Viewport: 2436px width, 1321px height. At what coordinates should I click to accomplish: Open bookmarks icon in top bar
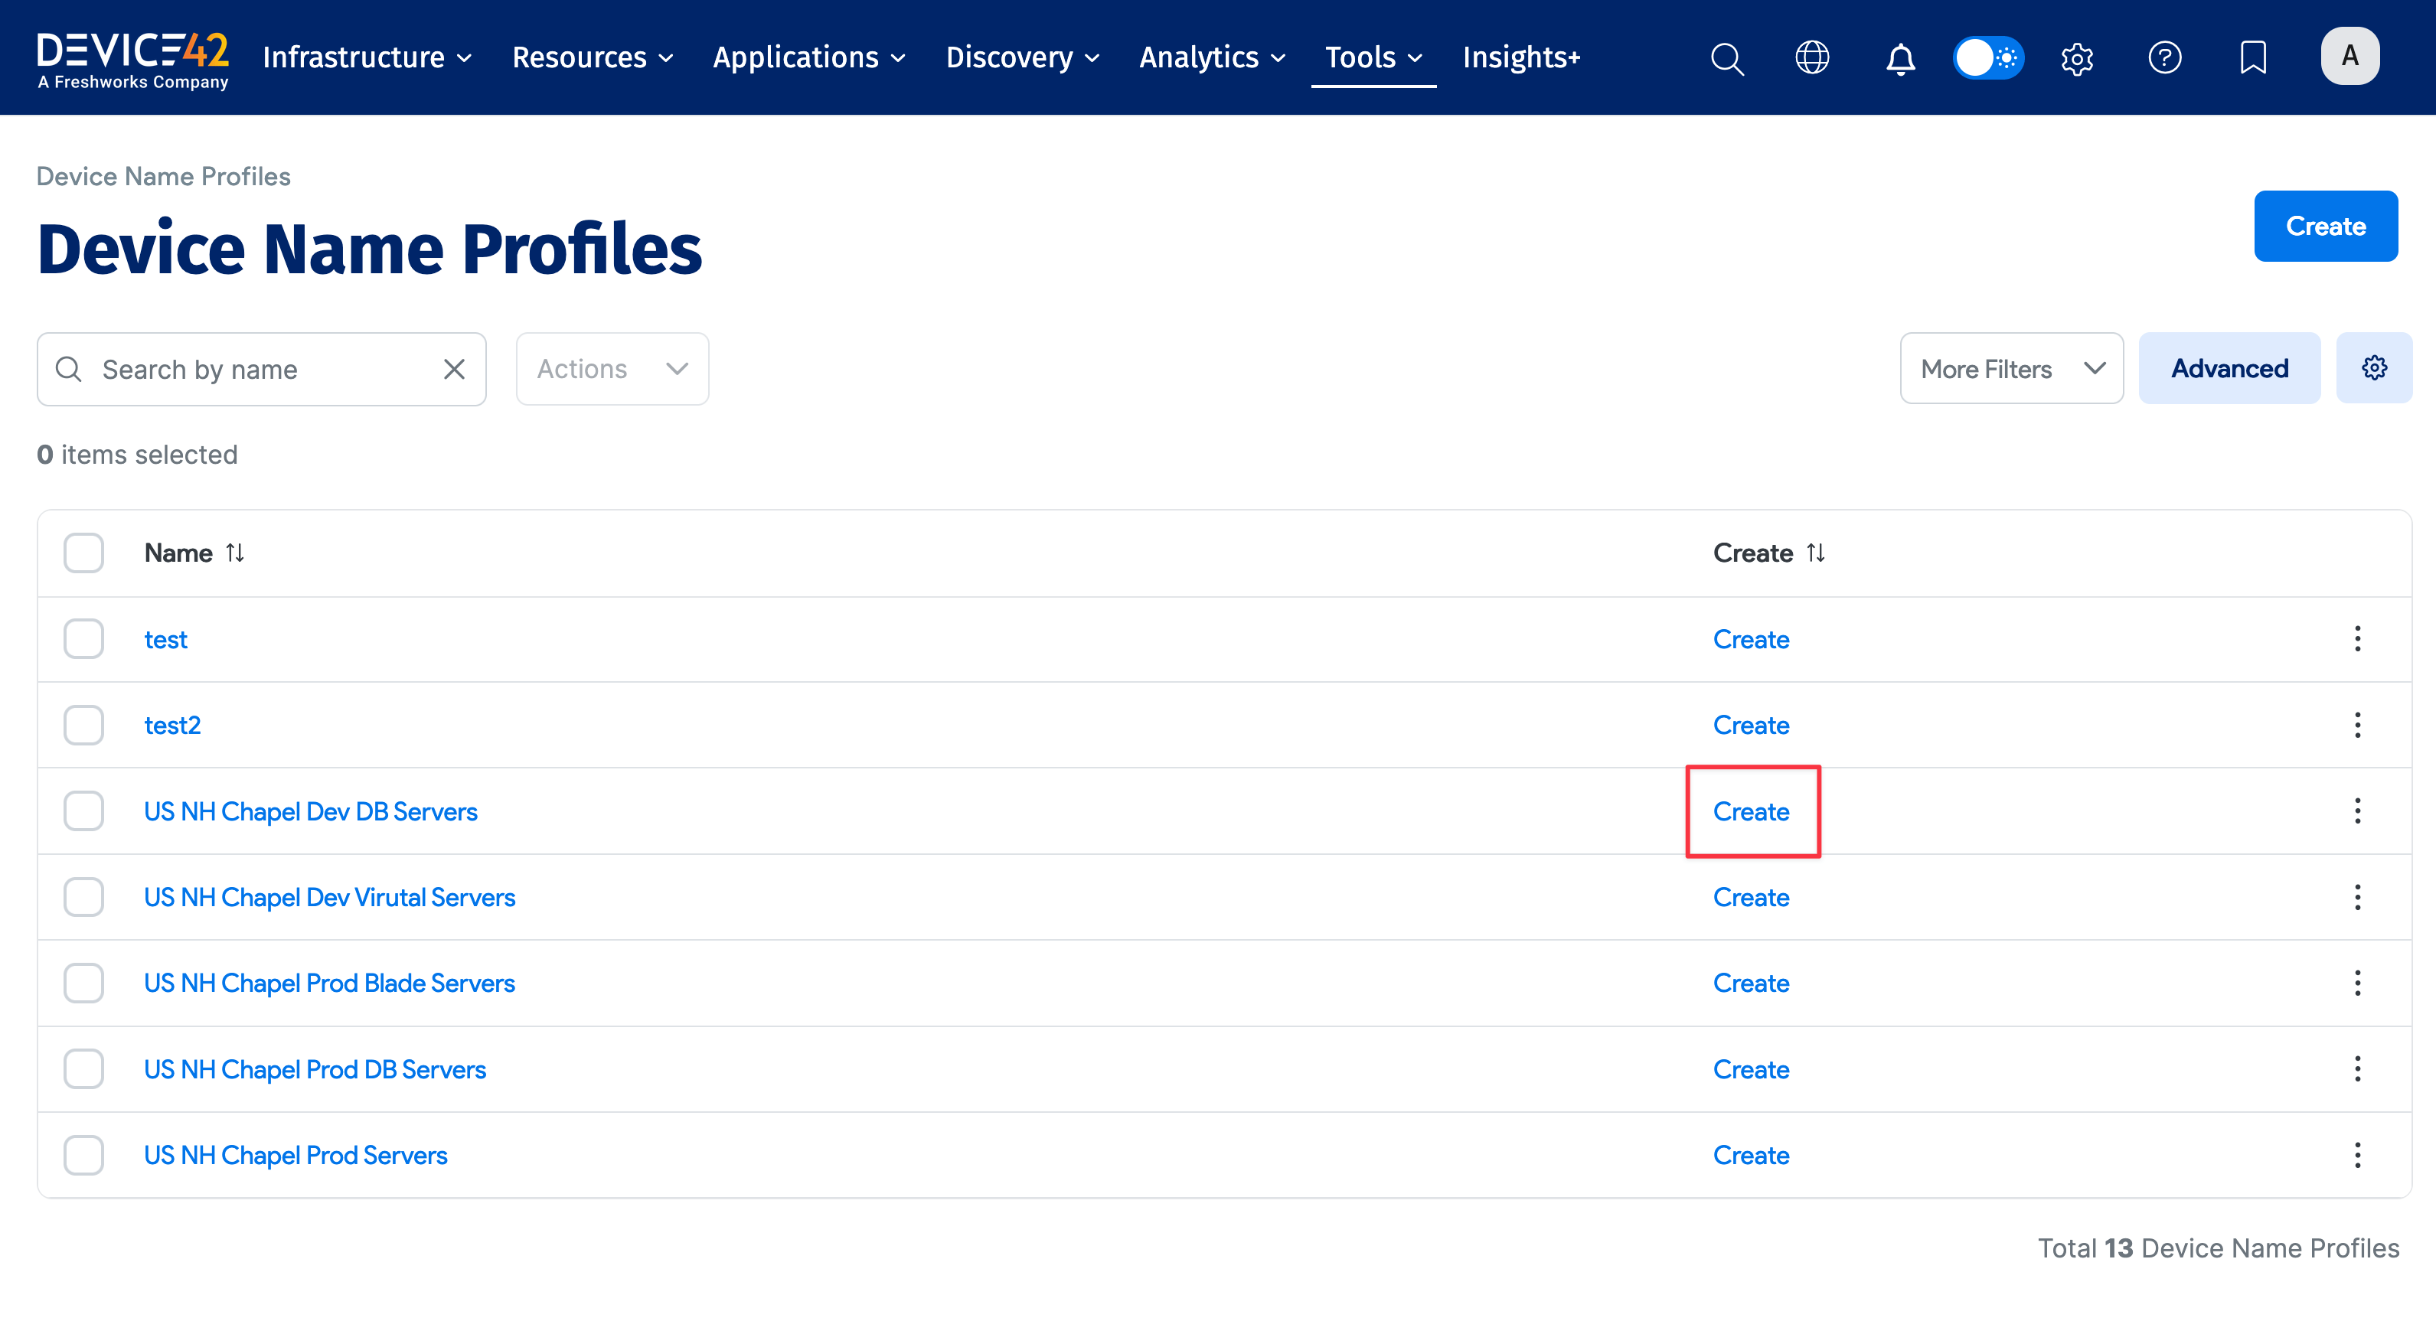click(2254, 57)
